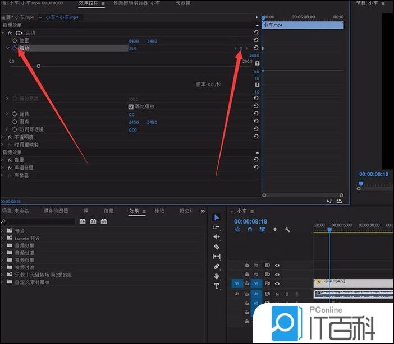Choose the Hand tool
The width and height of the screenshot is (394, 344).
pyautogui.click(x=217, y=276)
